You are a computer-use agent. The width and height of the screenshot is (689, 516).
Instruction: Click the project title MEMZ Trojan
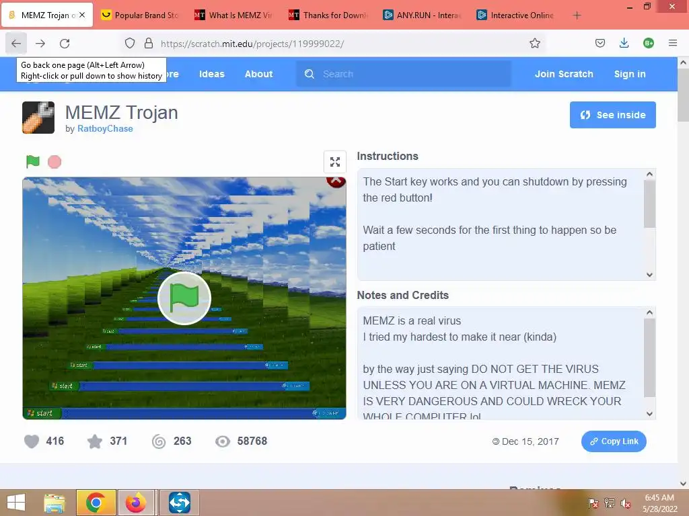[122, 112]
